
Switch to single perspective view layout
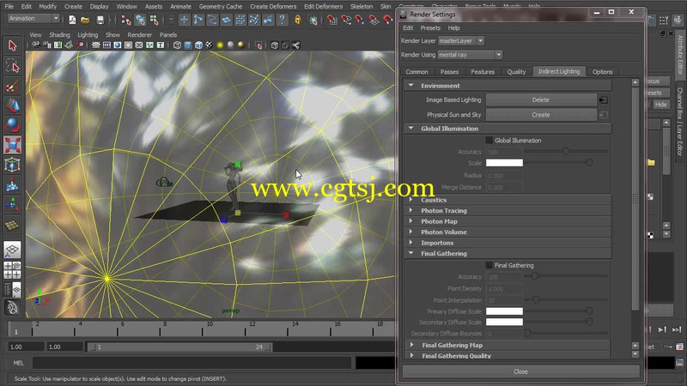point(12,250)
